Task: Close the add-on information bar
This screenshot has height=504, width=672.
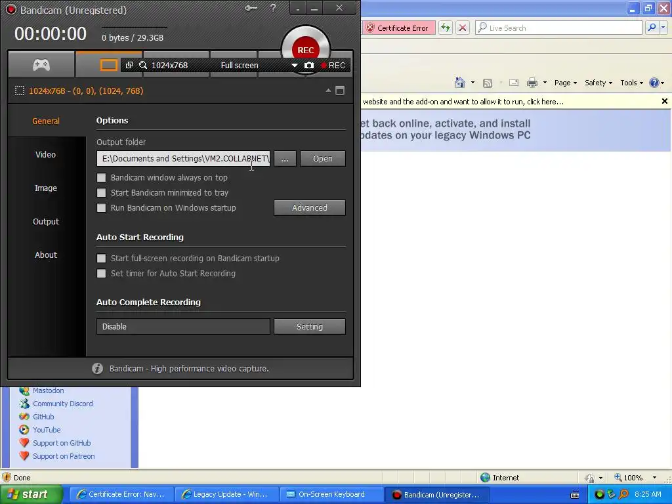Action: (x=664, y=101)
